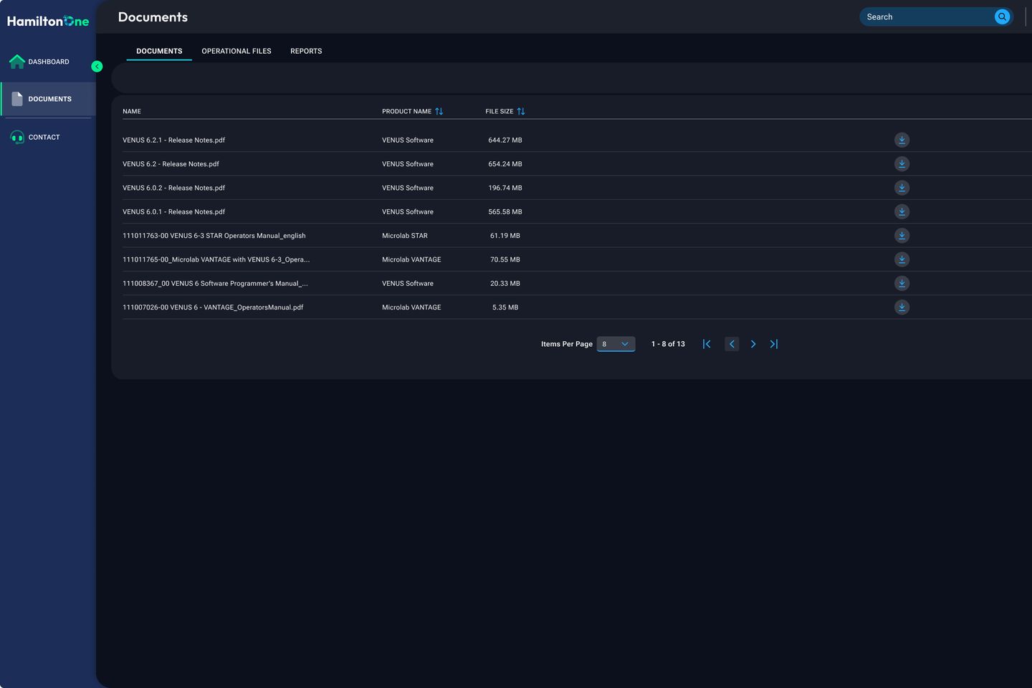Download the STAR Operators Manual english
The image size is (1032, 688).
[902, 235]
